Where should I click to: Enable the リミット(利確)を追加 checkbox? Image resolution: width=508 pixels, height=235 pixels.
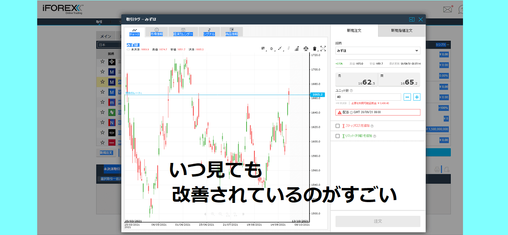pyautogui.click(x=338, y=136)
